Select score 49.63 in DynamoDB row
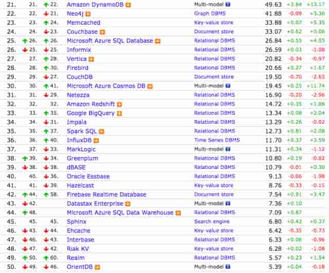The height and width of the screenshot is (273, 329). tap(273, 5)
